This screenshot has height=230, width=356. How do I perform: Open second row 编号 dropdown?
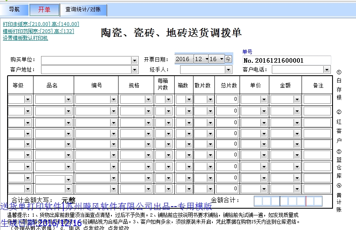click(114, 111)
